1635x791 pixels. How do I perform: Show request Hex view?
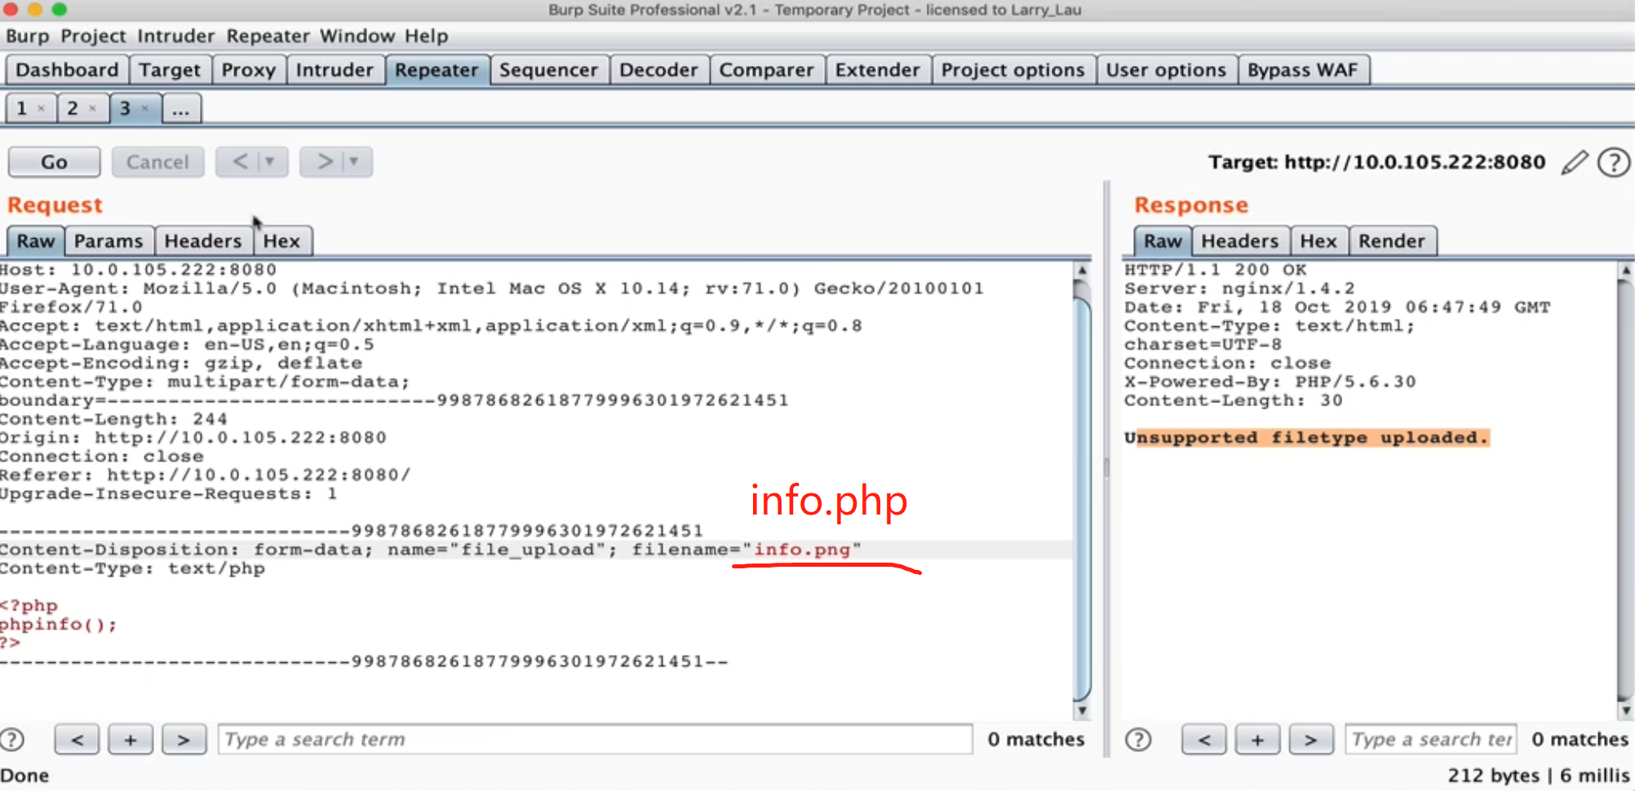(x=281, y=241)
